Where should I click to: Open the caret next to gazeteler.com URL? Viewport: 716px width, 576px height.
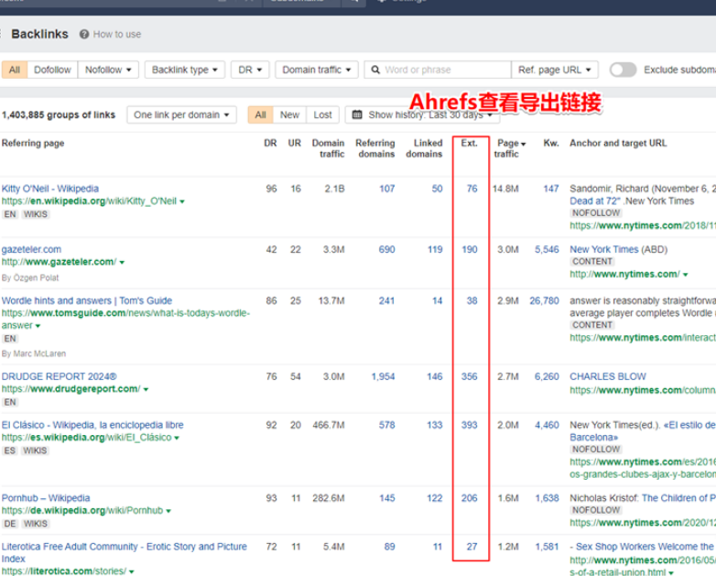pyautogui.click(x=122, y=263)
